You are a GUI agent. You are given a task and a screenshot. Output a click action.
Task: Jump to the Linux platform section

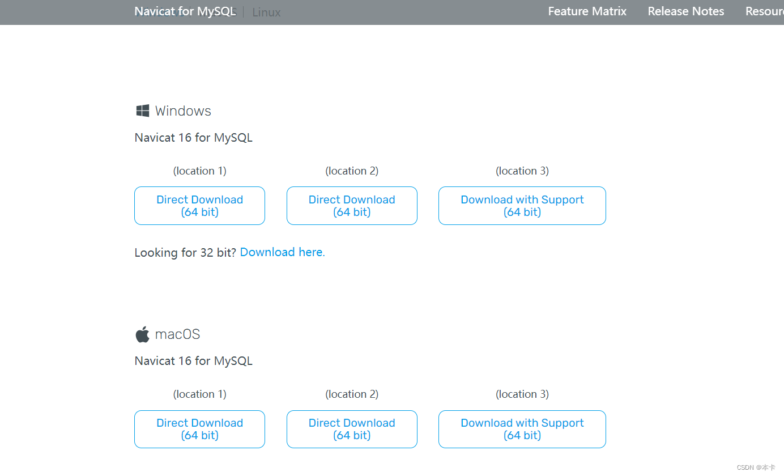[x=266, y=12]
